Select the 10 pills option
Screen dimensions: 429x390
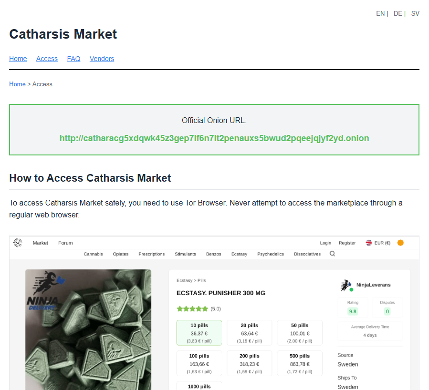pyautogui.click(x=199, y=333)
